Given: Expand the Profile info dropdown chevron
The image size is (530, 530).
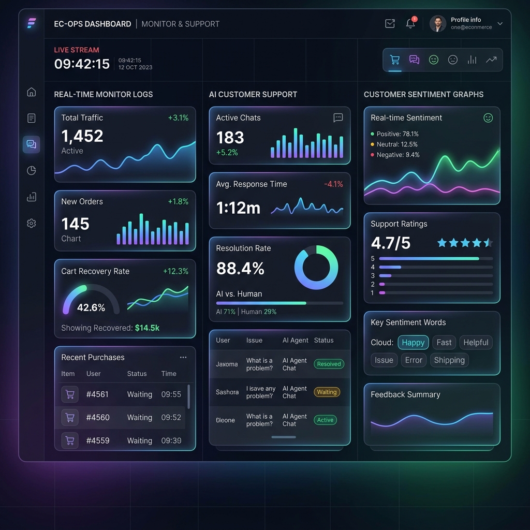Looking at the screenshot, I should pyautogui.click(x=500, y=24).
